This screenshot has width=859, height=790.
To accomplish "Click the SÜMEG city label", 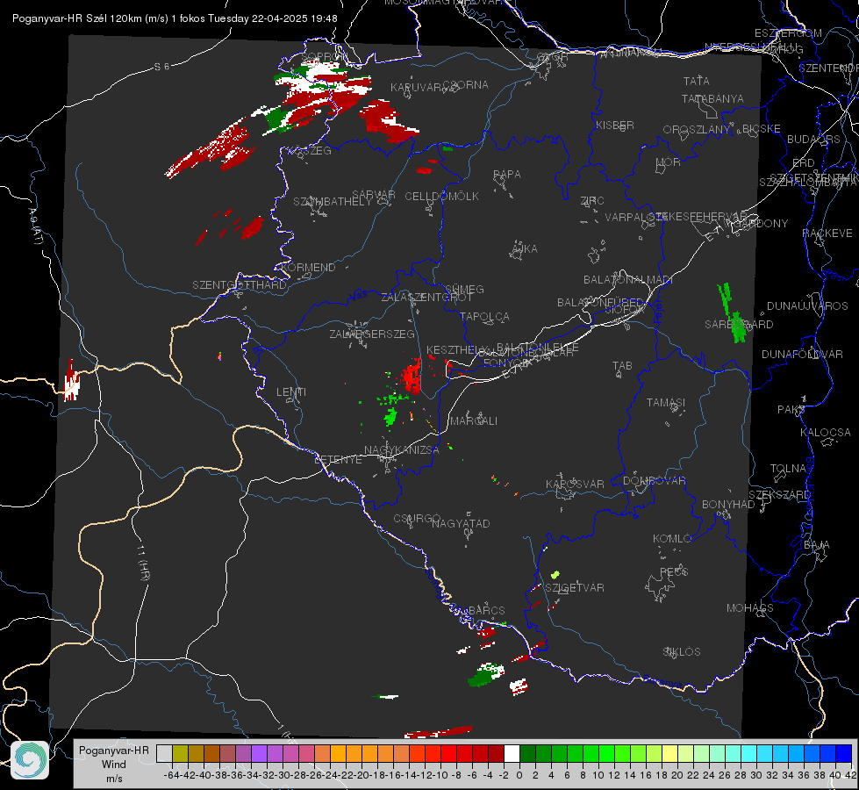I will (464, 289).
